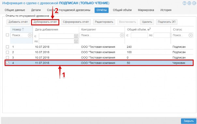Open calendar for date 'с' field
The image size is (197, 124).
tap(76, 36)
